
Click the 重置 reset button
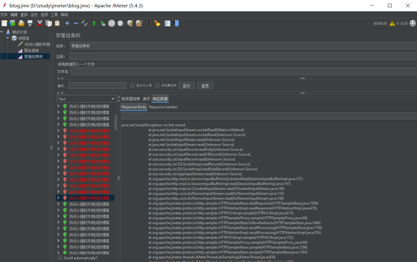pyautogui.click(x=205, y=86)
